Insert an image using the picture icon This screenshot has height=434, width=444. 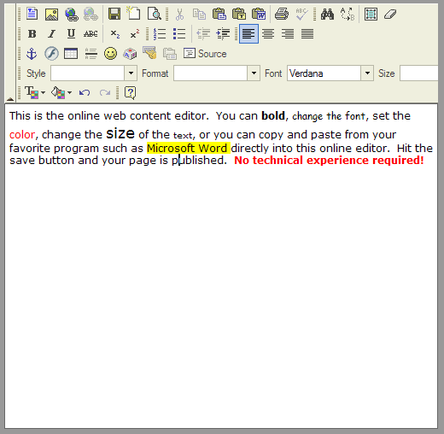51,14
